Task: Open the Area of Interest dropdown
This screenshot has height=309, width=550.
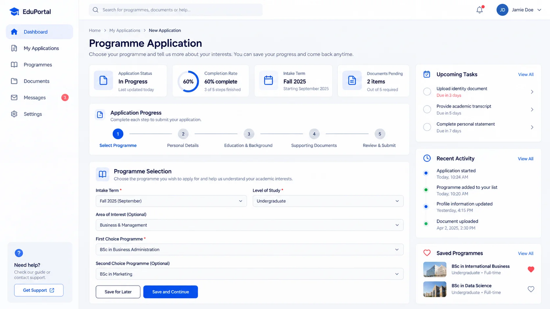Action: (x=250, y=225)
